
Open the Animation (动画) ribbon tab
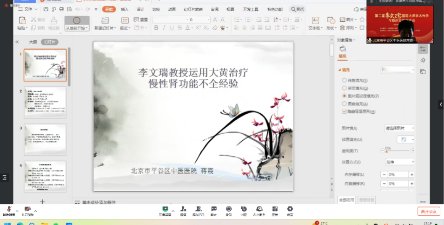tap(172, 9)
